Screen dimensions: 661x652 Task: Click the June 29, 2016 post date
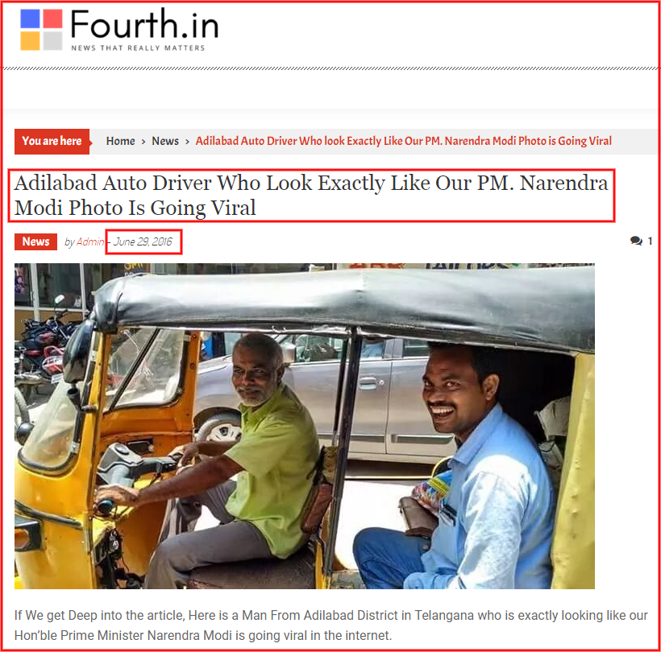[143, 241]
